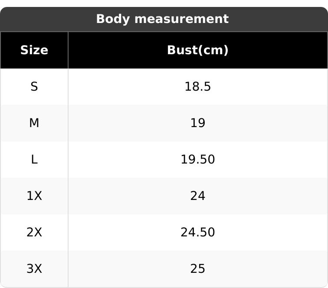Click the X in the 3X label
The width and height of the screenshot is (328, 288).
38,269
